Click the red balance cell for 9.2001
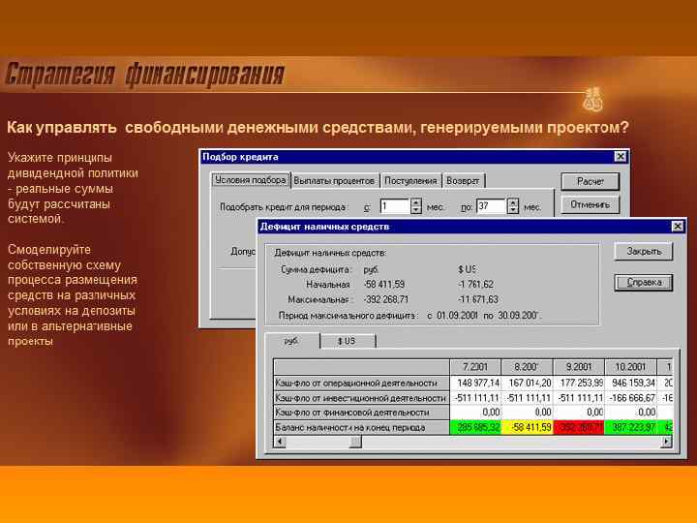 (x=579, y=427)
